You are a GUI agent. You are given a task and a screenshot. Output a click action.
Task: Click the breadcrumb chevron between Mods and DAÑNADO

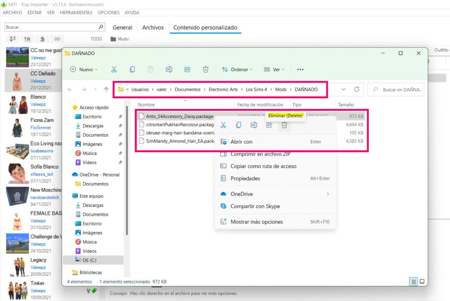pos(290,89)
